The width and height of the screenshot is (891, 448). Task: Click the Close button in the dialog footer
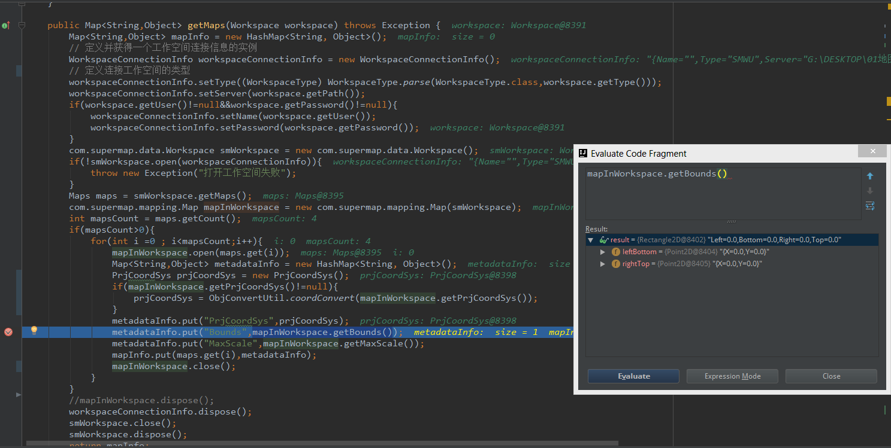point(831,376)
